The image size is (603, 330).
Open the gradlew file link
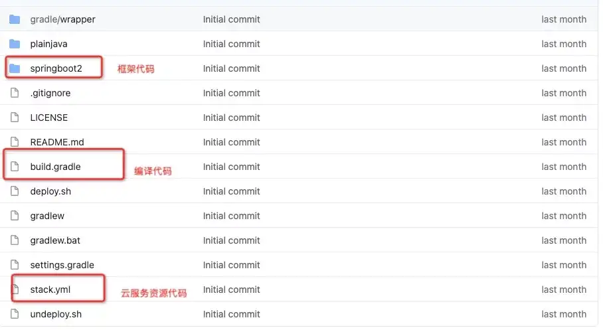tap(47, 216)
